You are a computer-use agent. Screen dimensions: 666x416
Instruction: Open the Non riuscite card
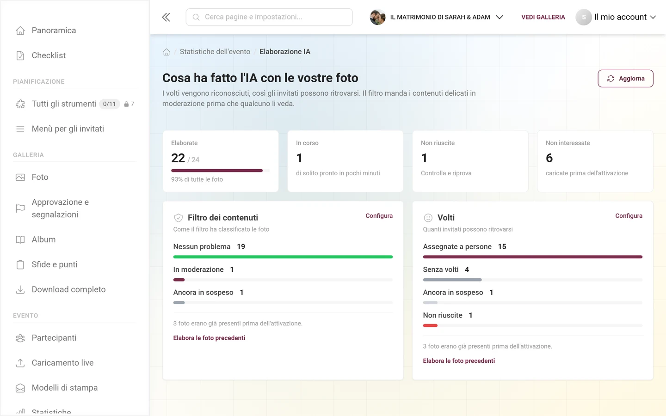click(470, 161)
